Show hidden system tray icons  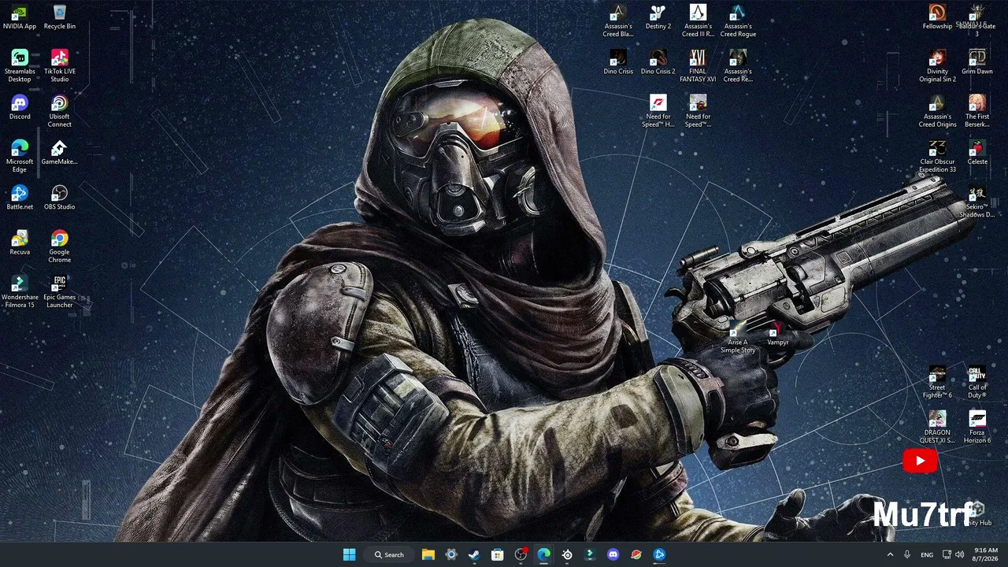[891, 554]
